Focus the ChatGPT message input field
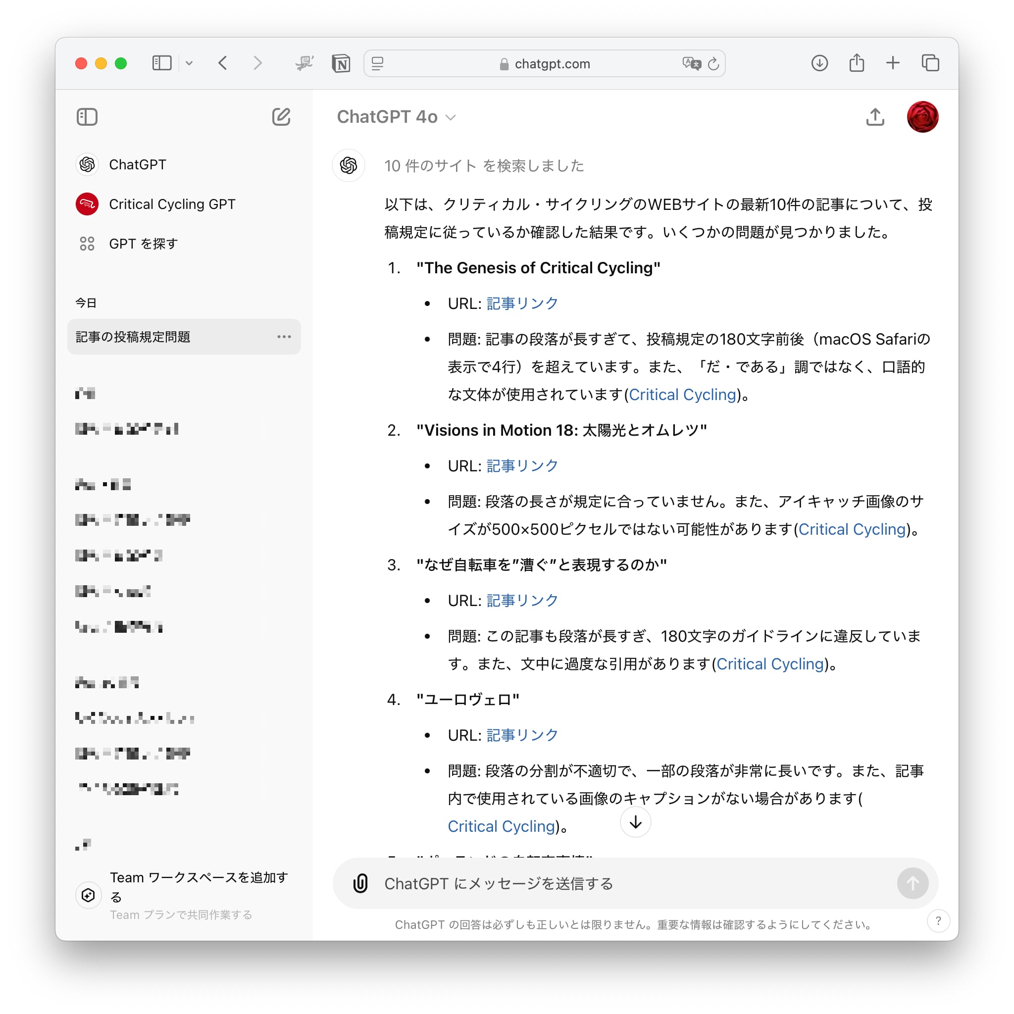Viewport: 1014px width, 1014px height. 630,883
